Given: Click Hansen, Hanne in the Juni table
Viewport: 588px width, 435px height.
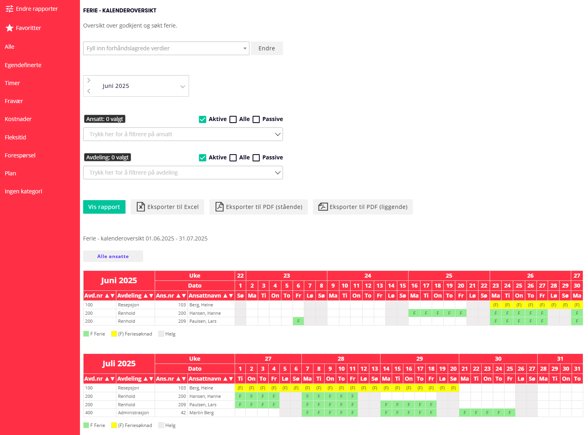Looking at the screenshot, I should [205, 313].
